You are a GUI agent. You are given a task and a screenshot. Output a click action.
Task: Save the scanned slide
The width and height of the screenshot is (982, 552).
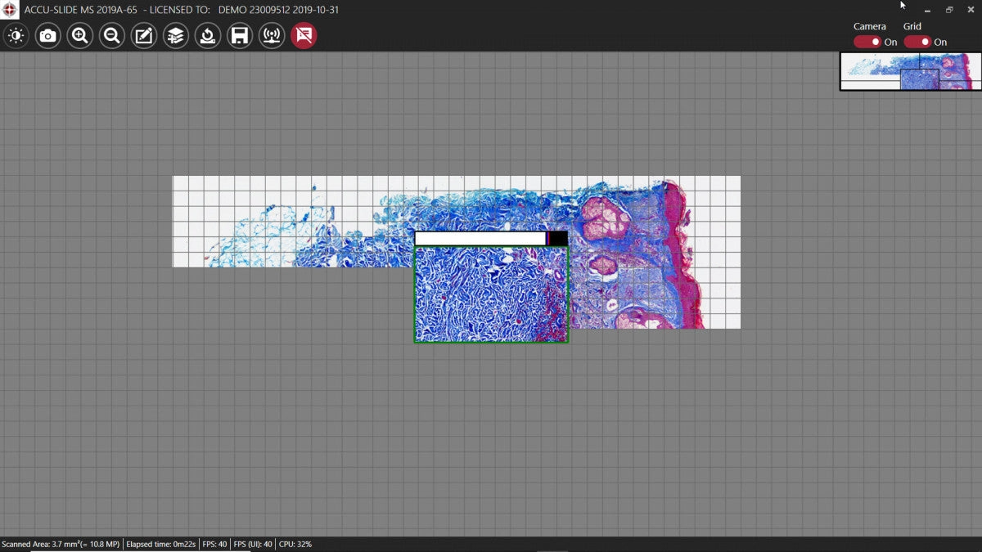(x=239, y=35)
